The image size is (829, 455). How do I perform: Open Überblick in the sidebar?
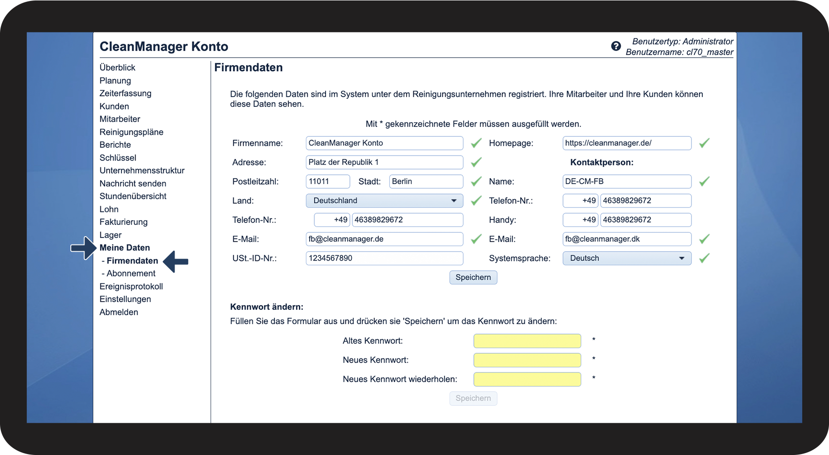pos(117,67)
